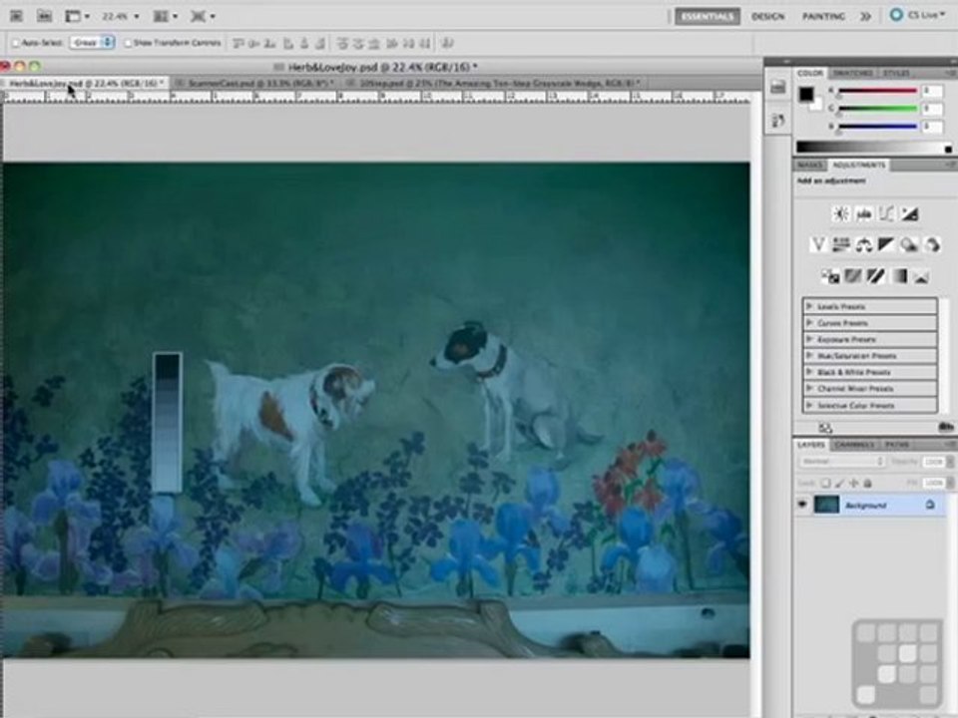Screen dimensions: 958x718
Task: Add a Curves adjustment
Action: pyautogui.click(x=886, y=213)
